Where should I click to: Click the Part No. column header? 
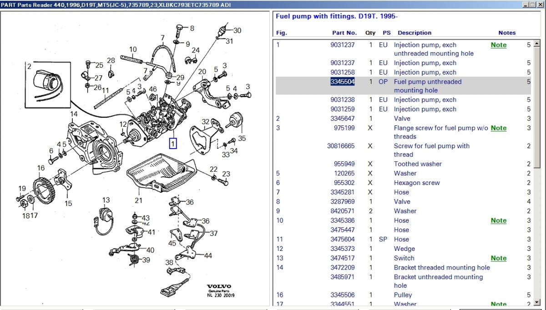click(344, 33)
